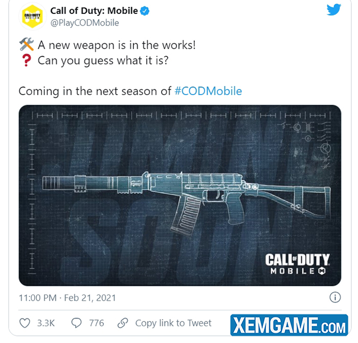Click the 3.3K likes count
The height and width of the screenshot is (343, 358).
click(46, 323)
